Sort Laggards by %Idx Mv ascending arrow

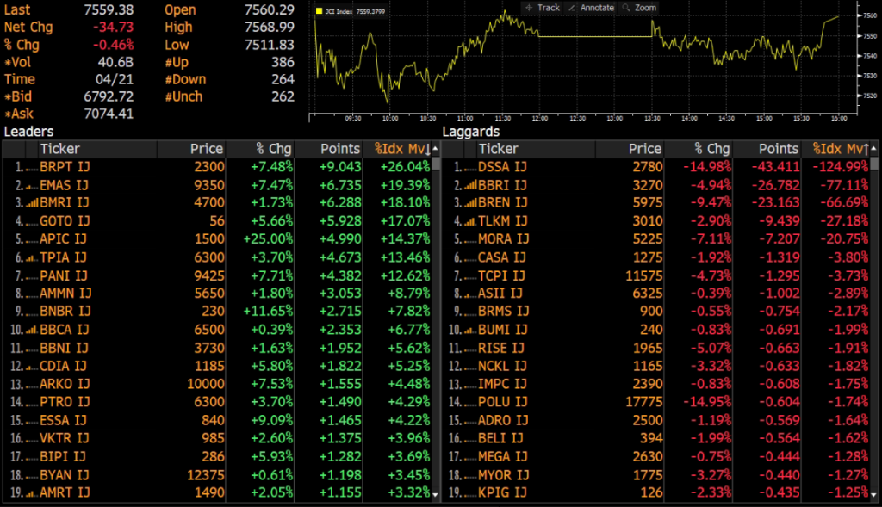click(x=864, y=149)
